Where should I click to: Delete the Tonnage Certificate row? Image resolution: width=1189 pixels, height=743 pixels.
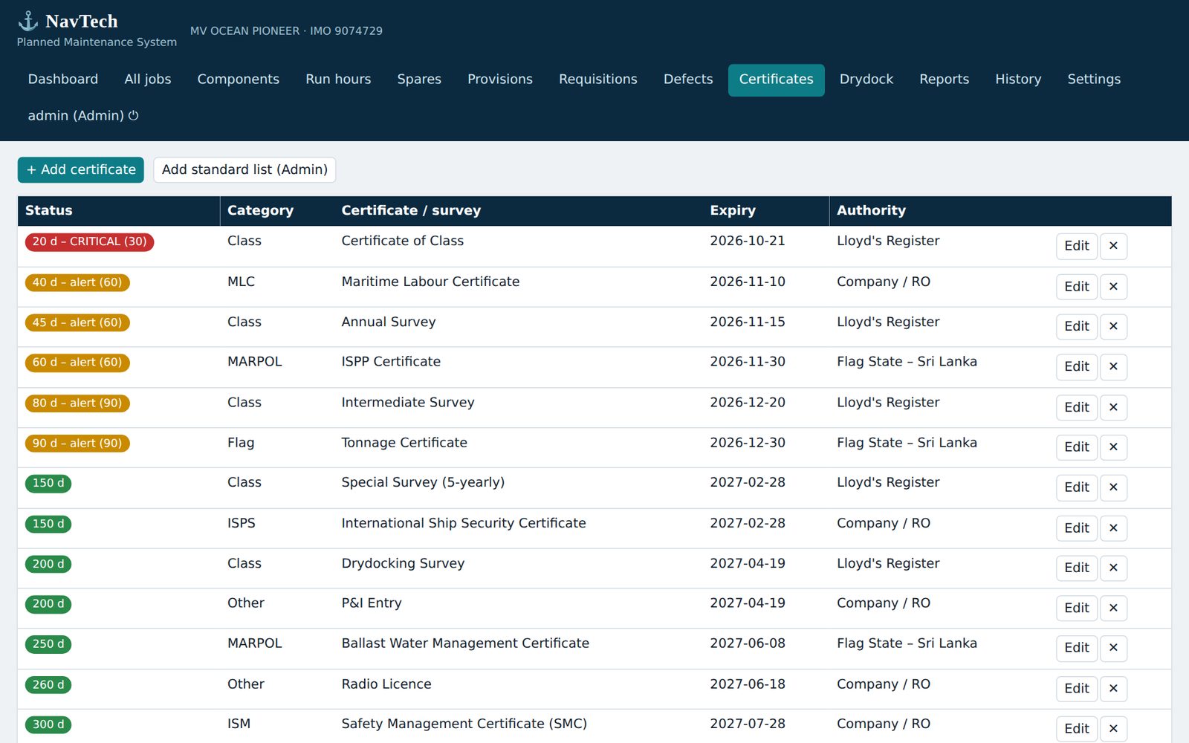pyautogui.click(x=1113, y=447)
